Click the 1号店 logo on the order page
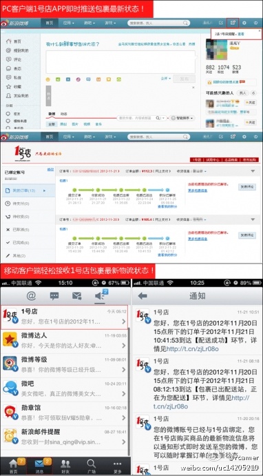 (23, 154)
